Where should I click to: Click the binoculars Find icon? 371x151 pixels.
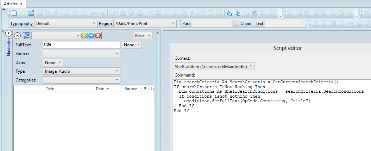(122, 13)
